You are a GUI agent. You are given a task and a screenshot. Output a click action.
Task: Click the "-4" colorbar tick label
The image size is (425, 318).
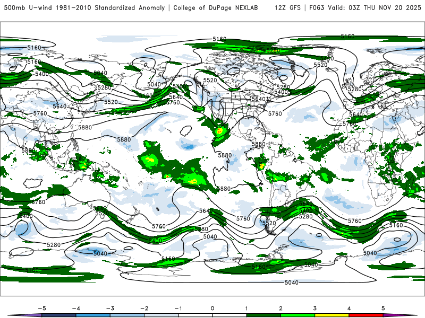76,308
